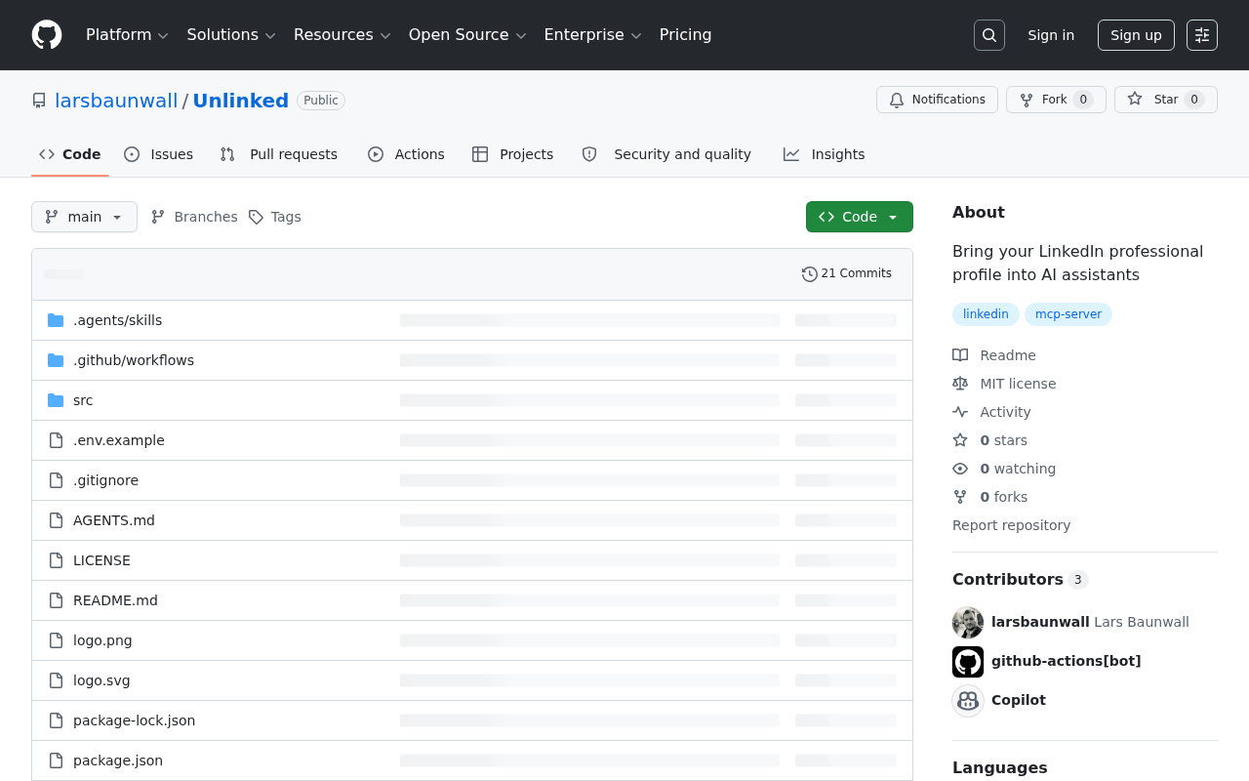Open the larsbaunwall owner link
The width and height of the screenshot is (1249, 781).
[116, 101]
